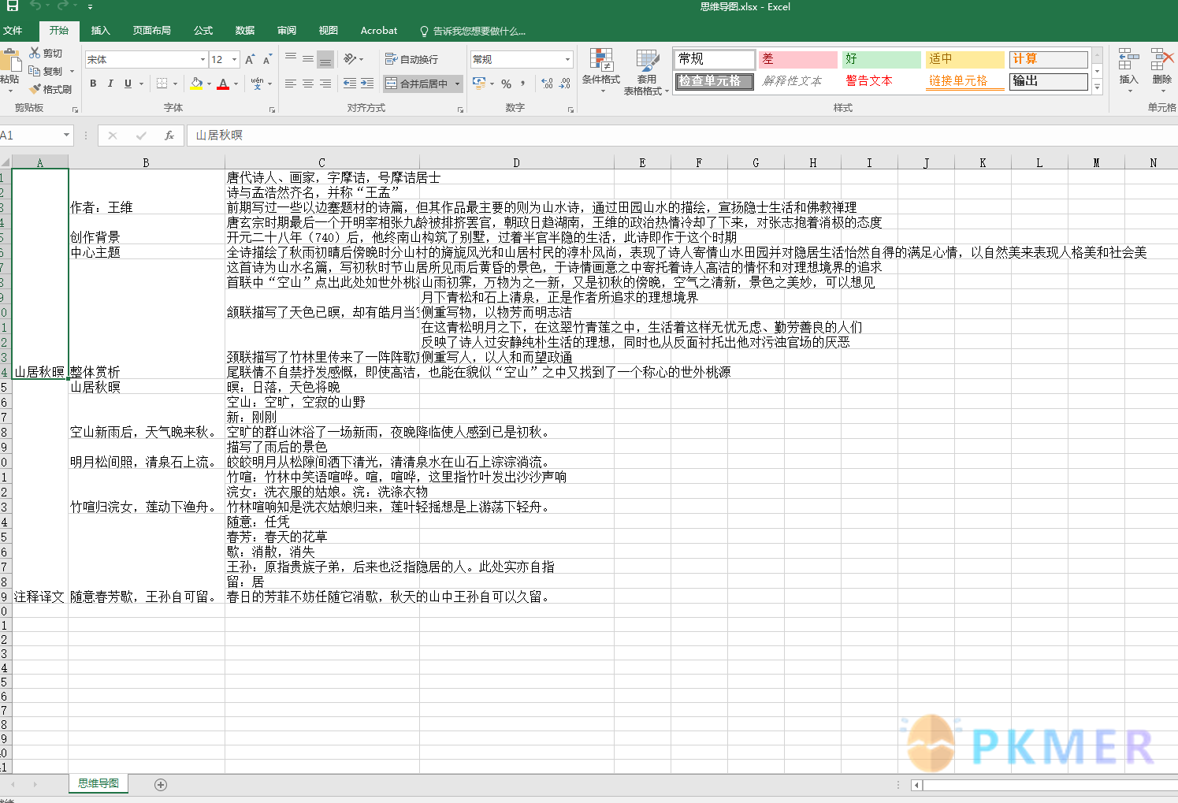Image resolution: width=1178 pixels, height=803 pixels.
Task: Apply the red font color
Action: coord(223,84)
